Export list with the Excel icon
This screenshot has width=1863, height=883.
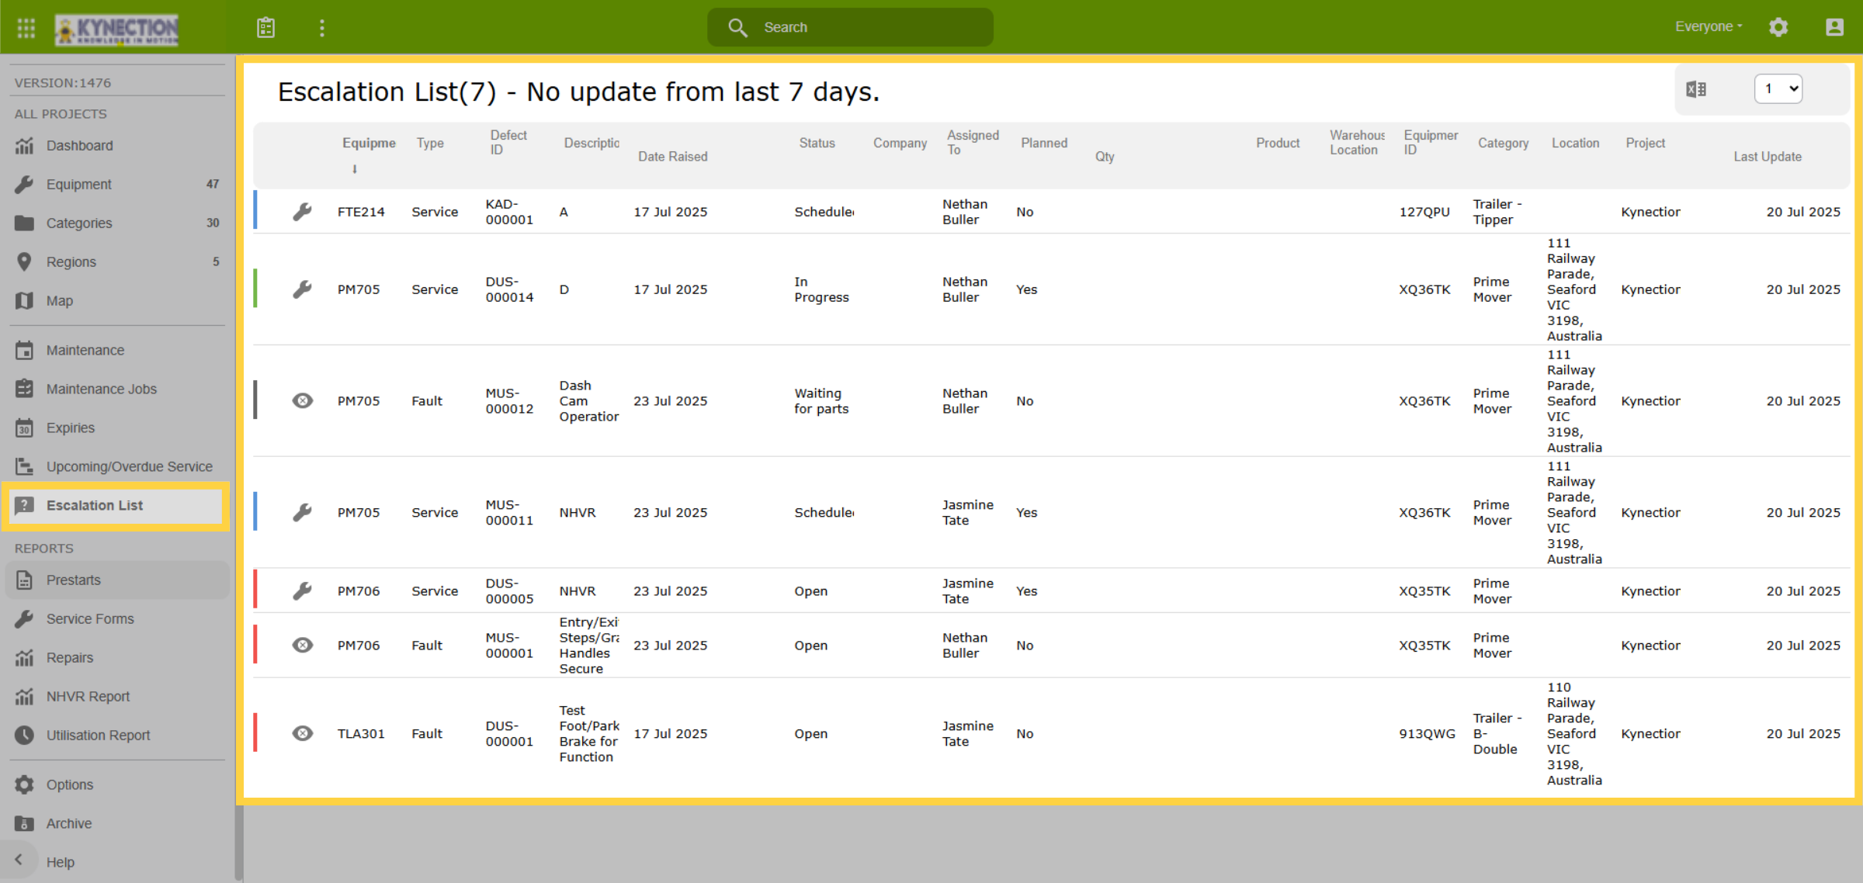point(1696,89)
